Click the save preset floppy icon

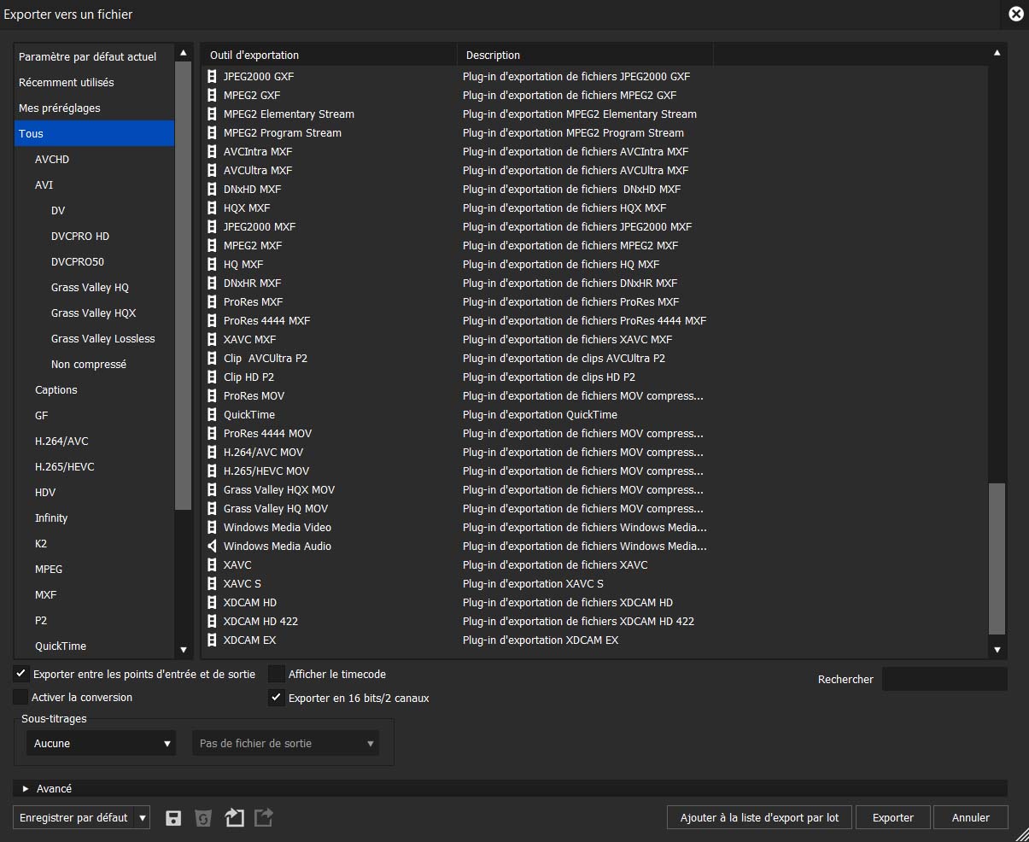pos(173,818)
